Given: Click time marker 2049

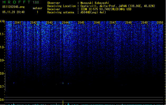Looking at the screenshot, I should pos(144,23).
